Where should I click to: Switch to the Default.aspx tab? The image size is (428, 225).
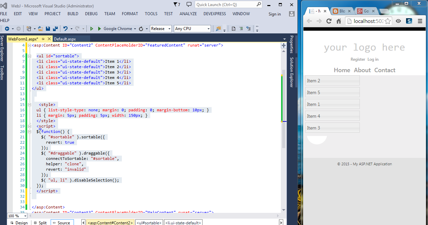click(x=65, y=39)
